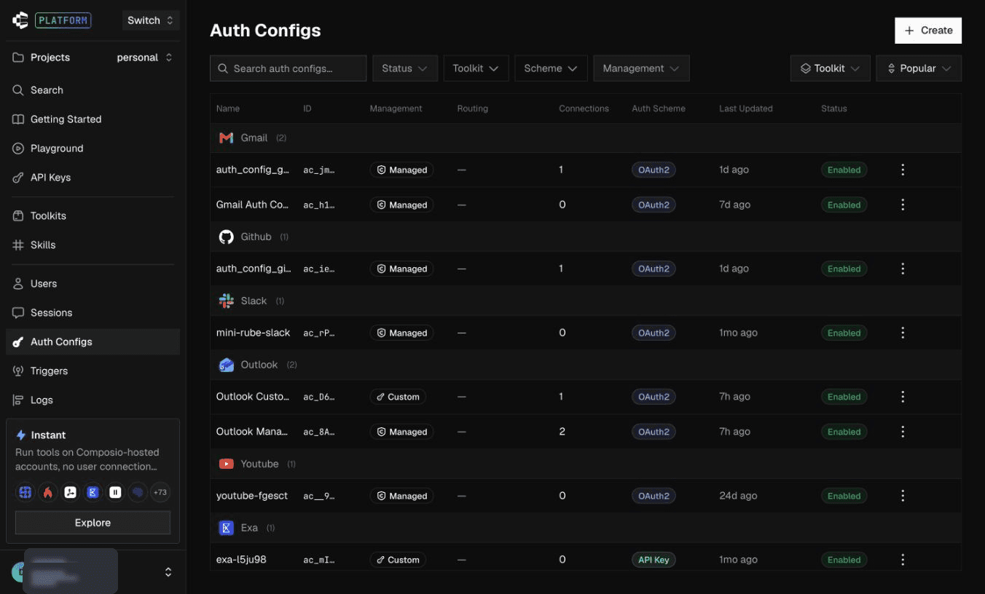
Task: Open the three-dot menu for mini-rube-slack row
Action: pos(903,333)
